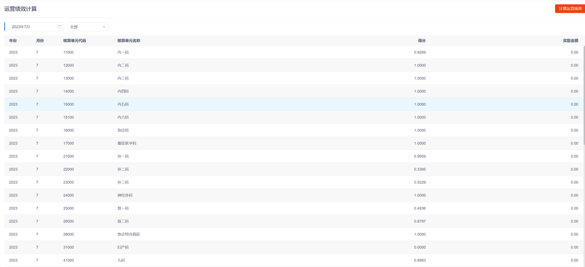Screen dimensions: 585x267
Task: Click unit code 22000 for 外二科
Action: pyautogui.click(x=68, y=169)
